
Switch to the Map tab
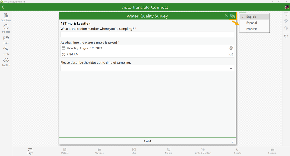(x=134, y=151)
